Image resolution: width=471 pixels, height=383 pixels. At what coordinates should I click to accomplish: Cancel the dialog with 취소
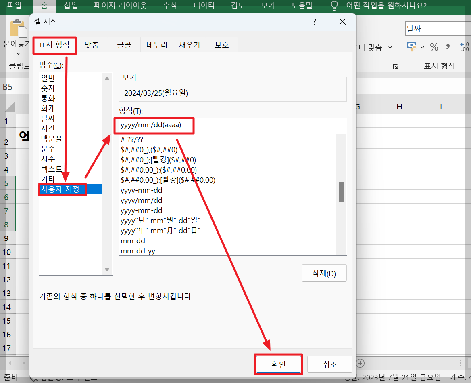(329, 364)
